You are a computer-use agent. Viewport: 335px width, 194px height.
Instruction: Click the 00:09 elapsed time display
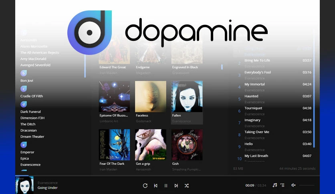coord(250,186)
